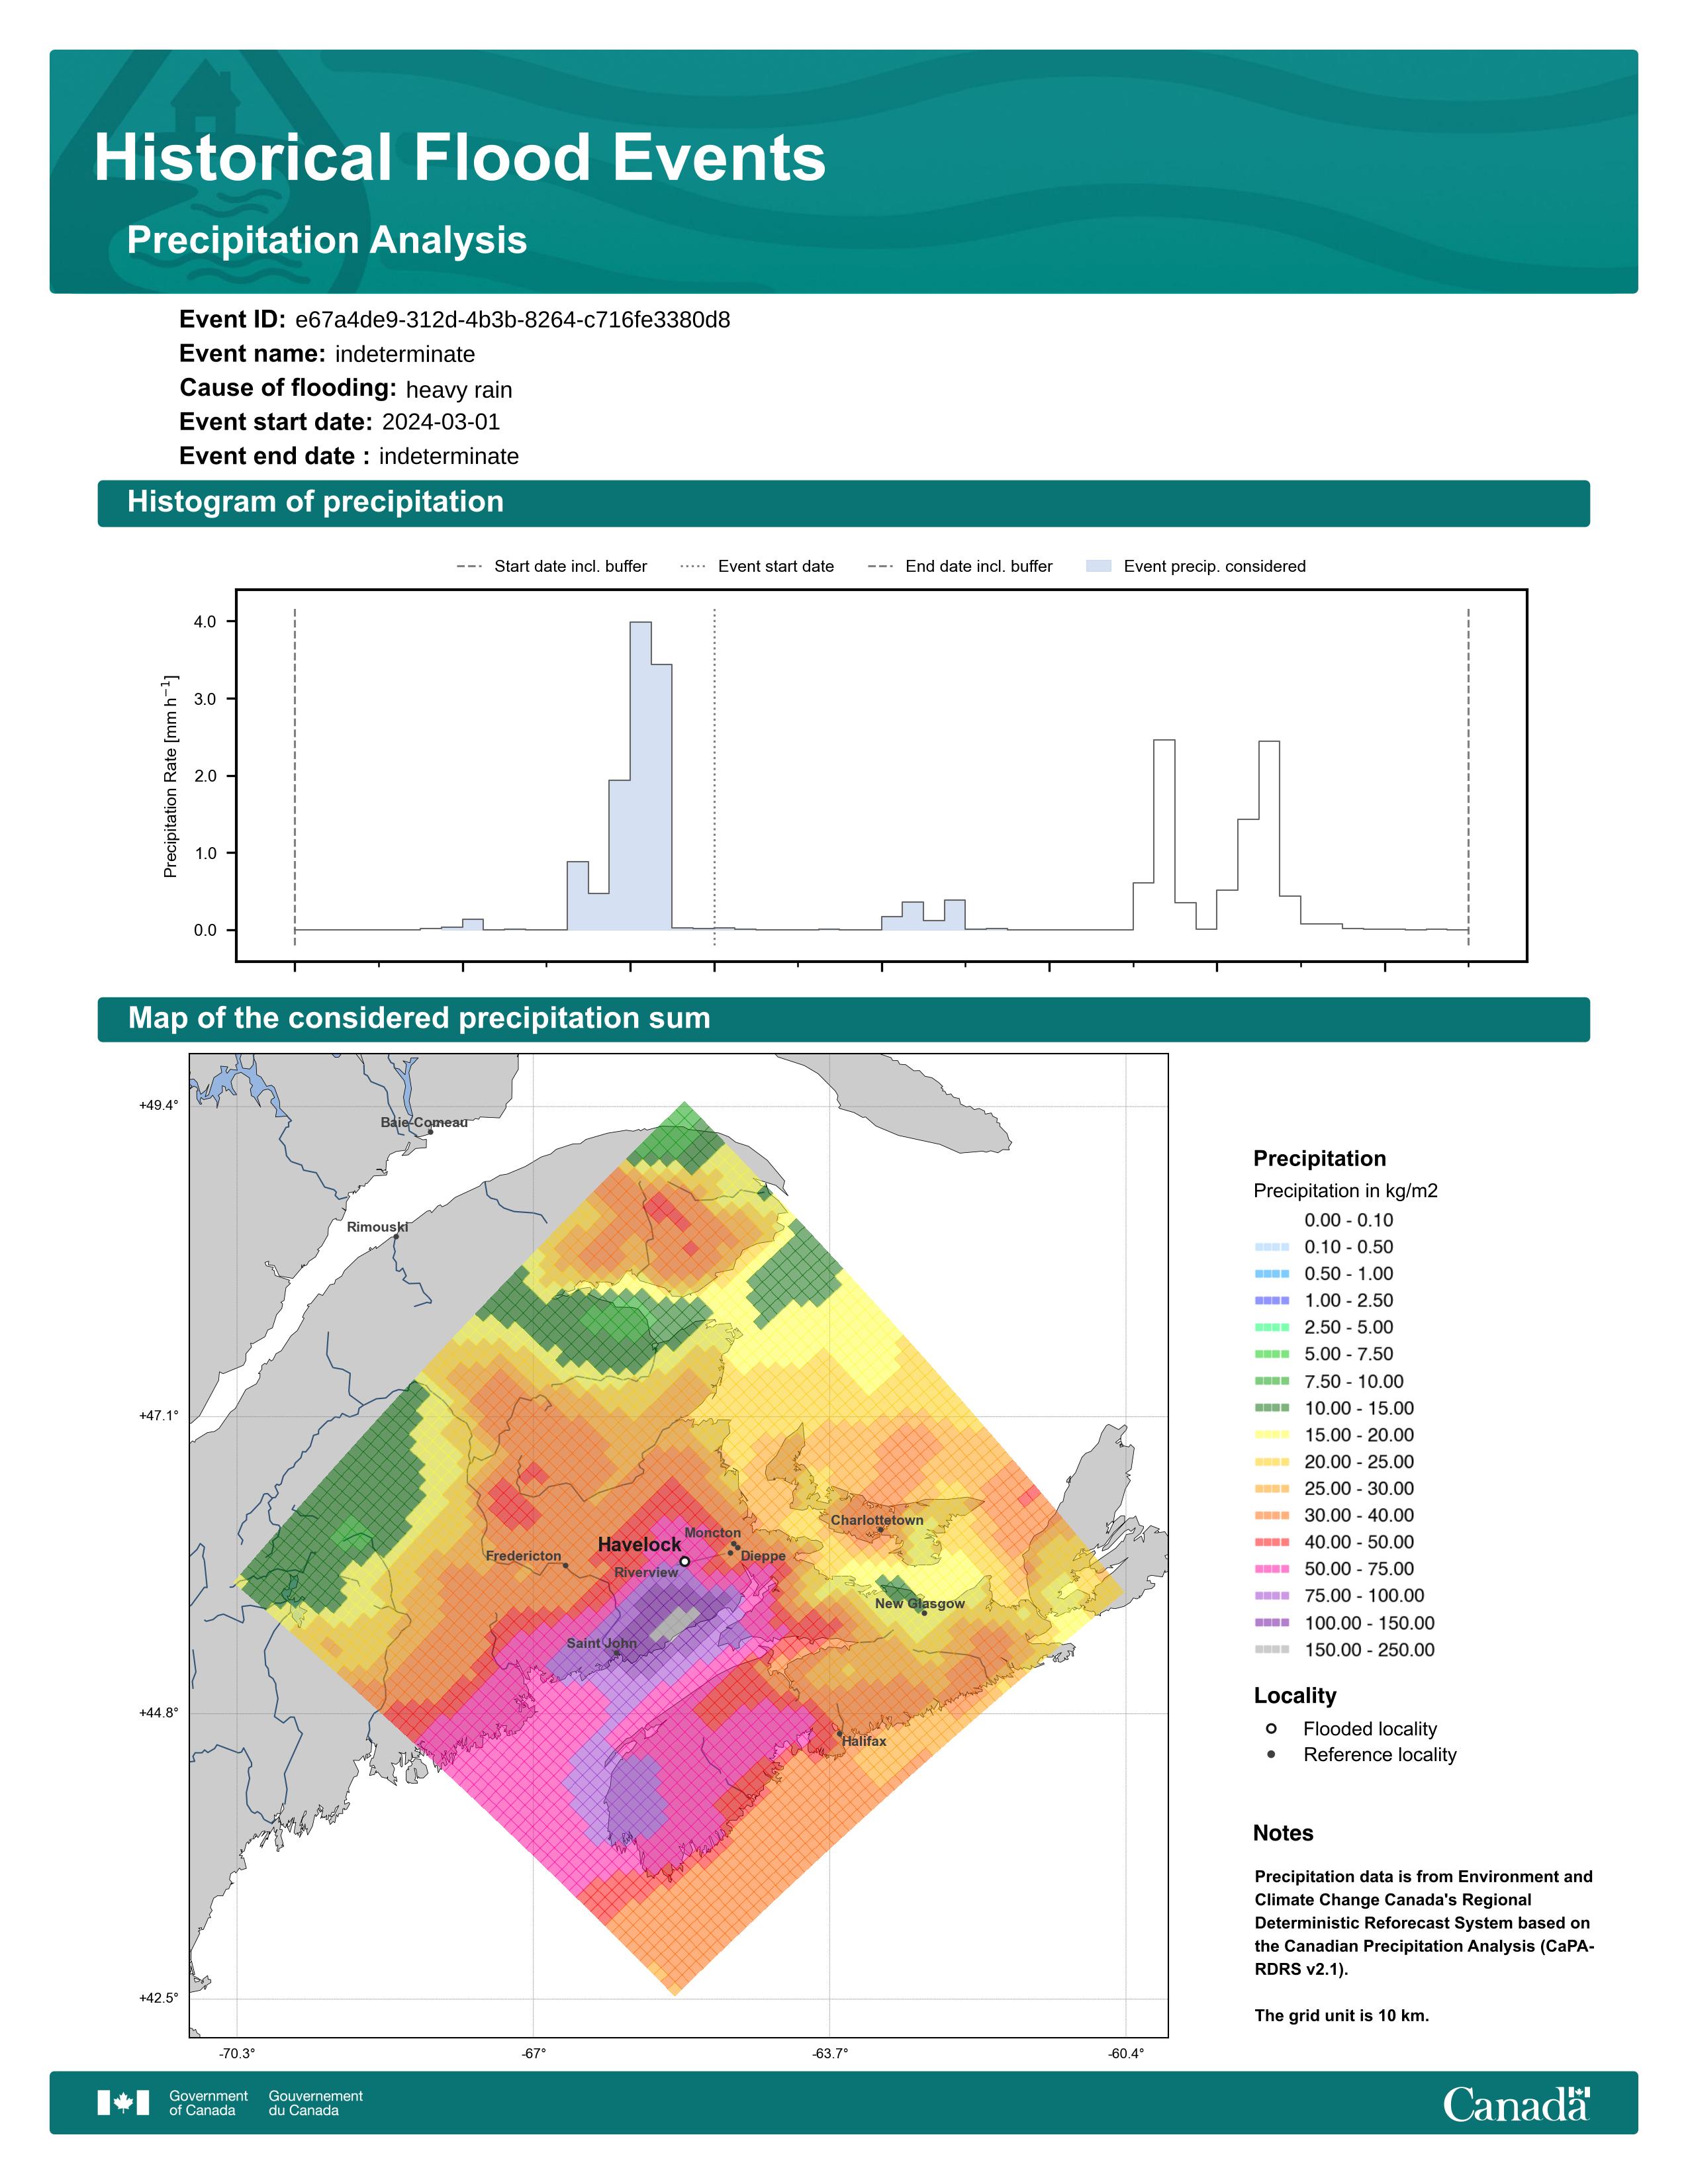
Task: Click 'Event precip. considered' histogram legend swatch
Action: (x=1098, y=566)
